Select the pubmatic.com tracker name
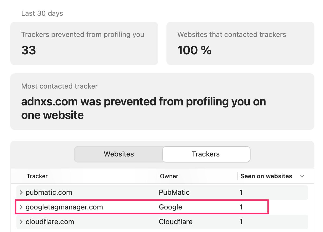Screen dimensions: 323x232 tap(49, 192)
